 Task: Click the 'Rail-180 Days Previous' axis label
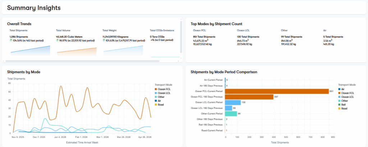tap(212, 125)
